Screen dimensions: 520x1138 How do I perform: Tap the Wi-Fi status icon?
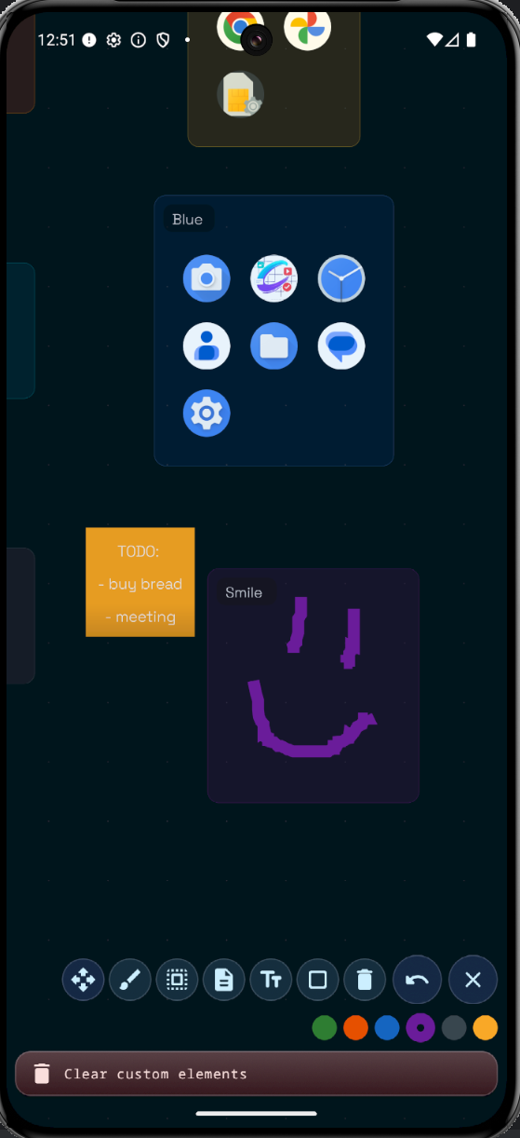pos(434,40)
